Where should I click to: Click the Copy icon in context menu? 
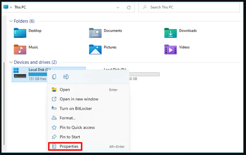point(54,77)
